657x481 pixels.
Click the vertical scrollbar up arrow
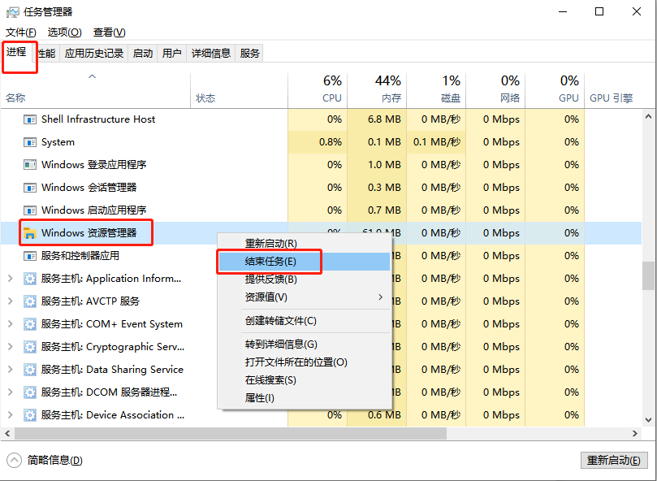pyautogui.click(x=648, y=116)
